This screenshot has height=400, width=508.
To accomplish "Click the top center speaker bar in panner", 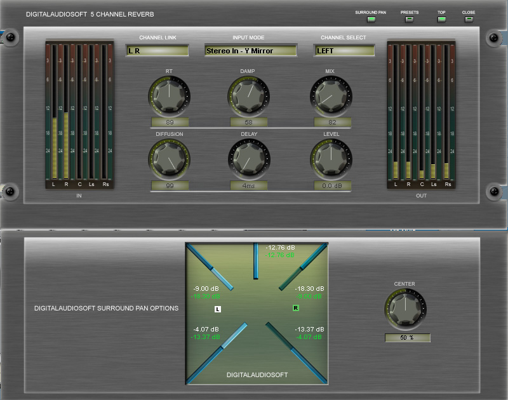I will (256, 261).
